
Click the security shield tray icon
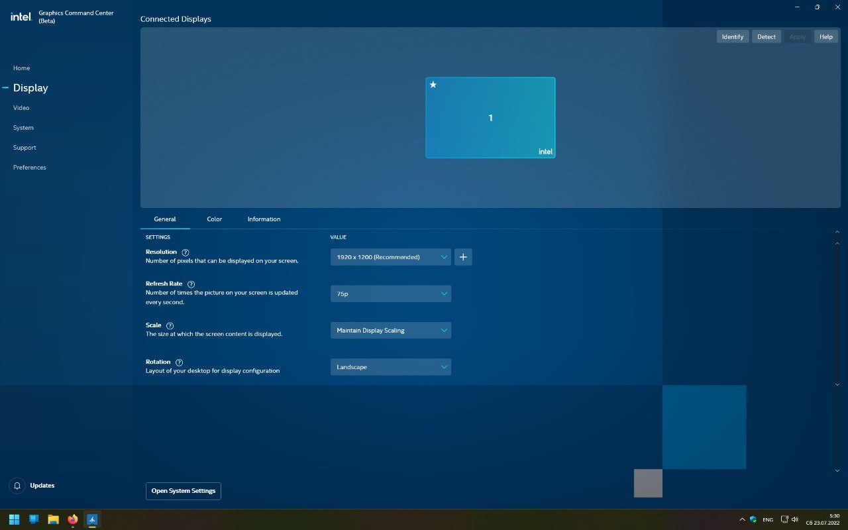(x=753, y=519)
